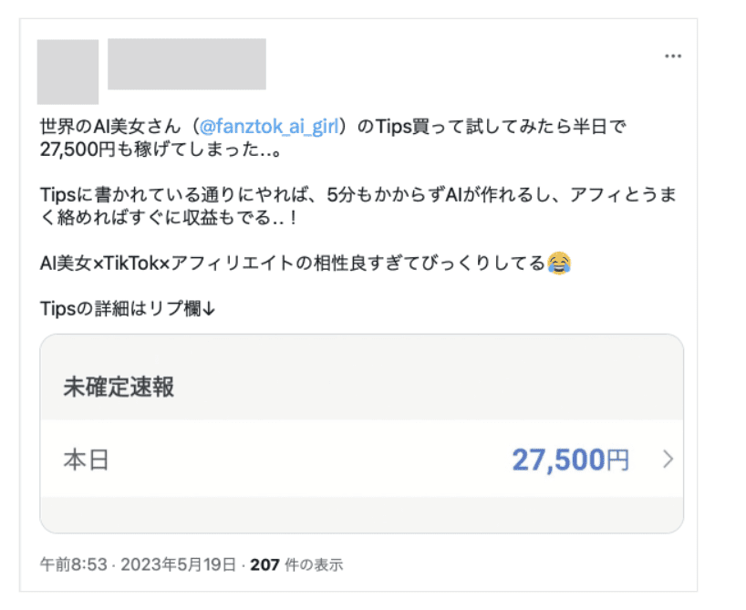Image resolution: width=746 pixels, height=610 pixels.
Task: Click the redacted account name block
Action: 187,64
